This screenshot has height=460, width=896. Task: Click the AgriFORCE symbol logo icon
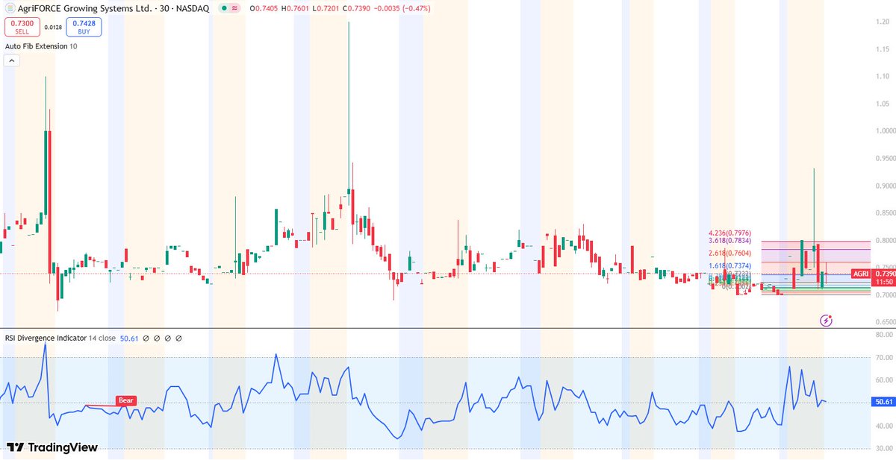click(x=9, y=8)
